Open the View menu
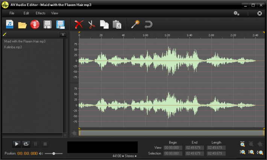267x160 pixels. (x=55, y=13)
